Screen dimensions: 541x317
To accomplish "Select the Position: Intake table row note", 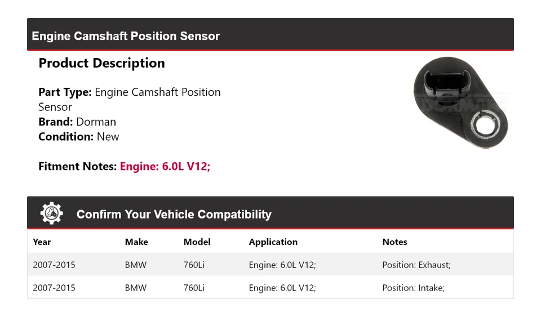I will coord(413,288).
